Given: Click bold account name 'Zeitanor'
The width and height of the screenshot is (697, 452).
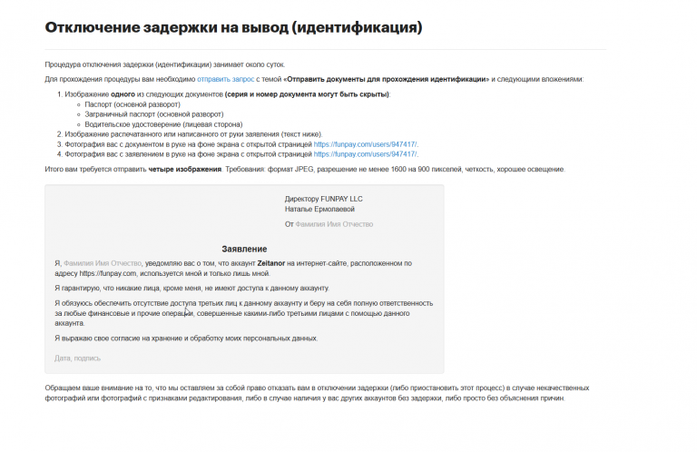Looking at the screenshot, I should coord(271,263).
